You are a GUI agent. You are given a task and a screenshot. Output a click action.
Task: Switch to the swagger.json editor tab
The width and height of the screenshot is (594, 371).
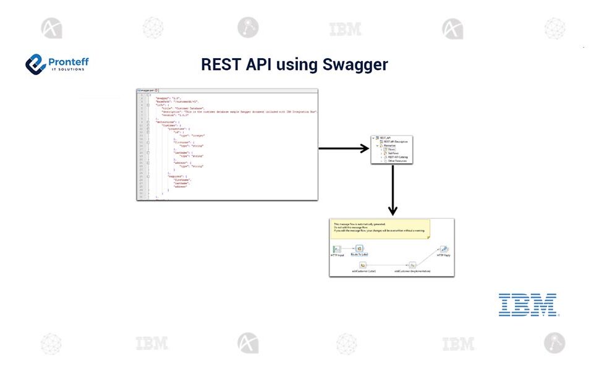147,90
